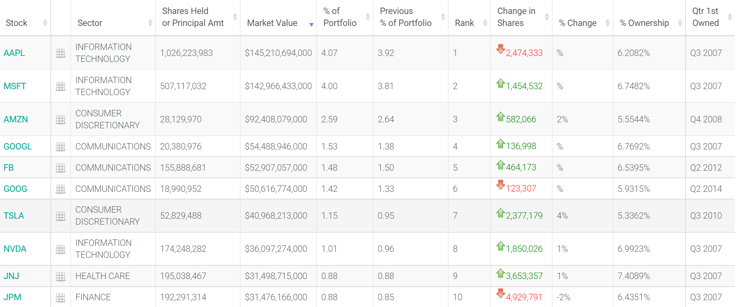Open the MSFT stock link
Screen dimensions: 736x307
[x=15, y=86]
